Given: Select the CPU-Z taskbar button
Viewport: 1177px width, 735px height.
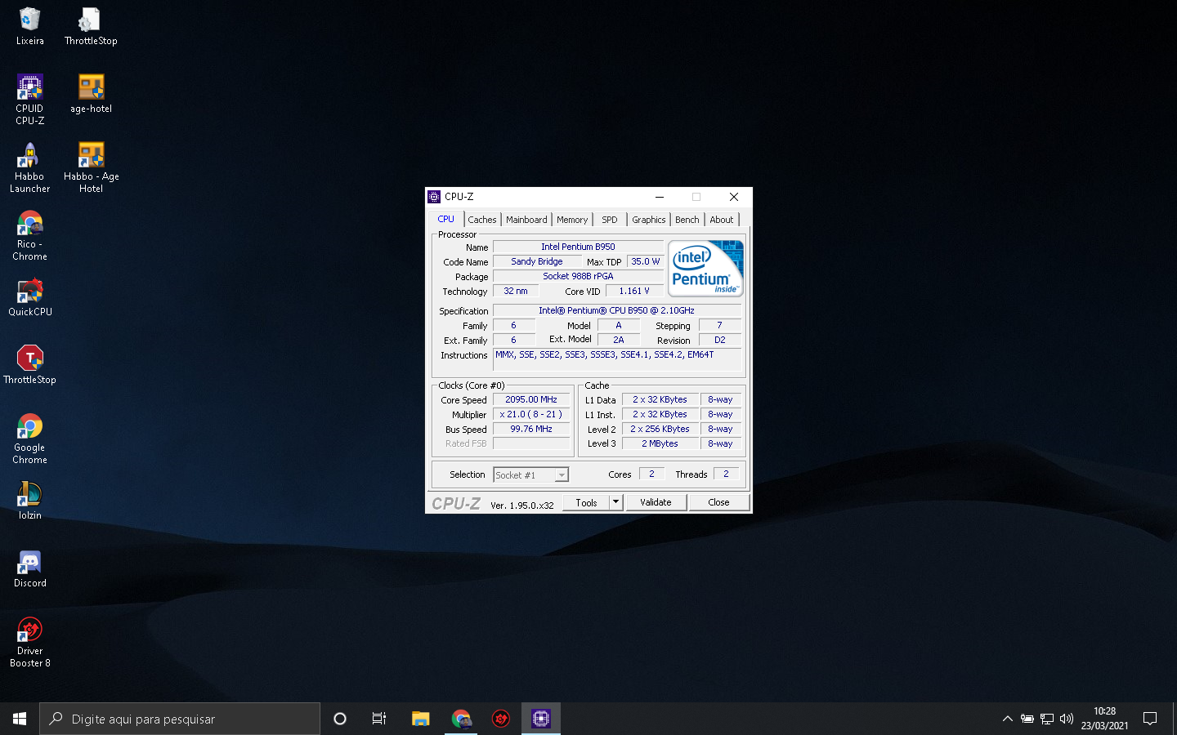Looking at the screenshot, I should coord(541,719).
